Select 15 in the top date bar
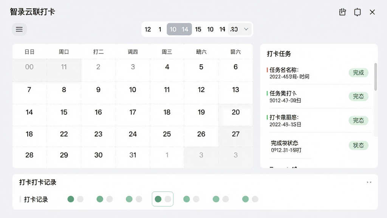Image resolution: width=387 pixels, height=218 pixels. pyautogui.click(x=198, y=30)
